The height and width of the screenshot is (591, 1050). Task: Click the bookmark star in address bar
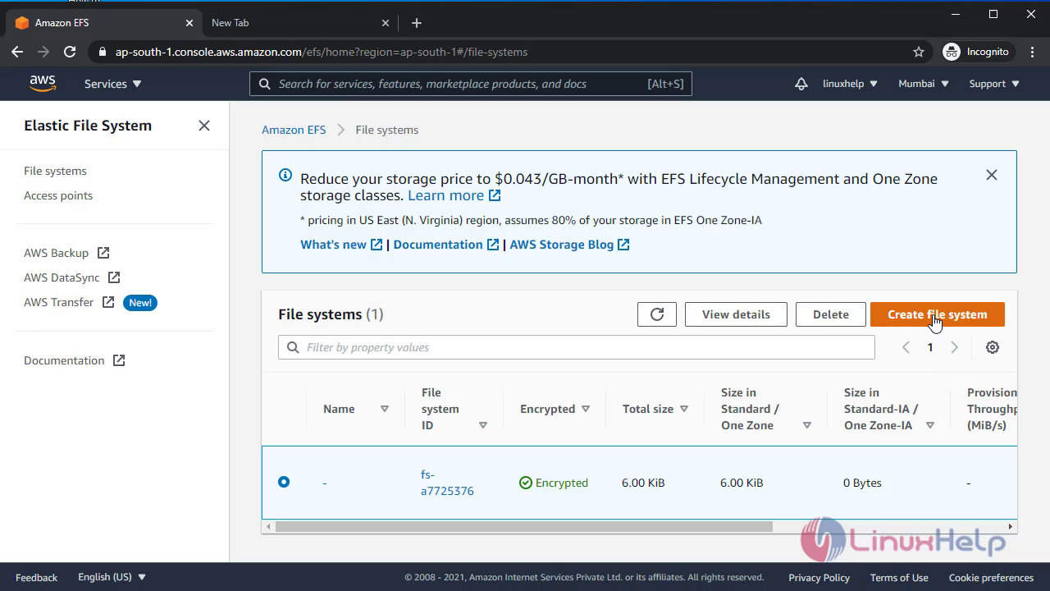point(919,52)
